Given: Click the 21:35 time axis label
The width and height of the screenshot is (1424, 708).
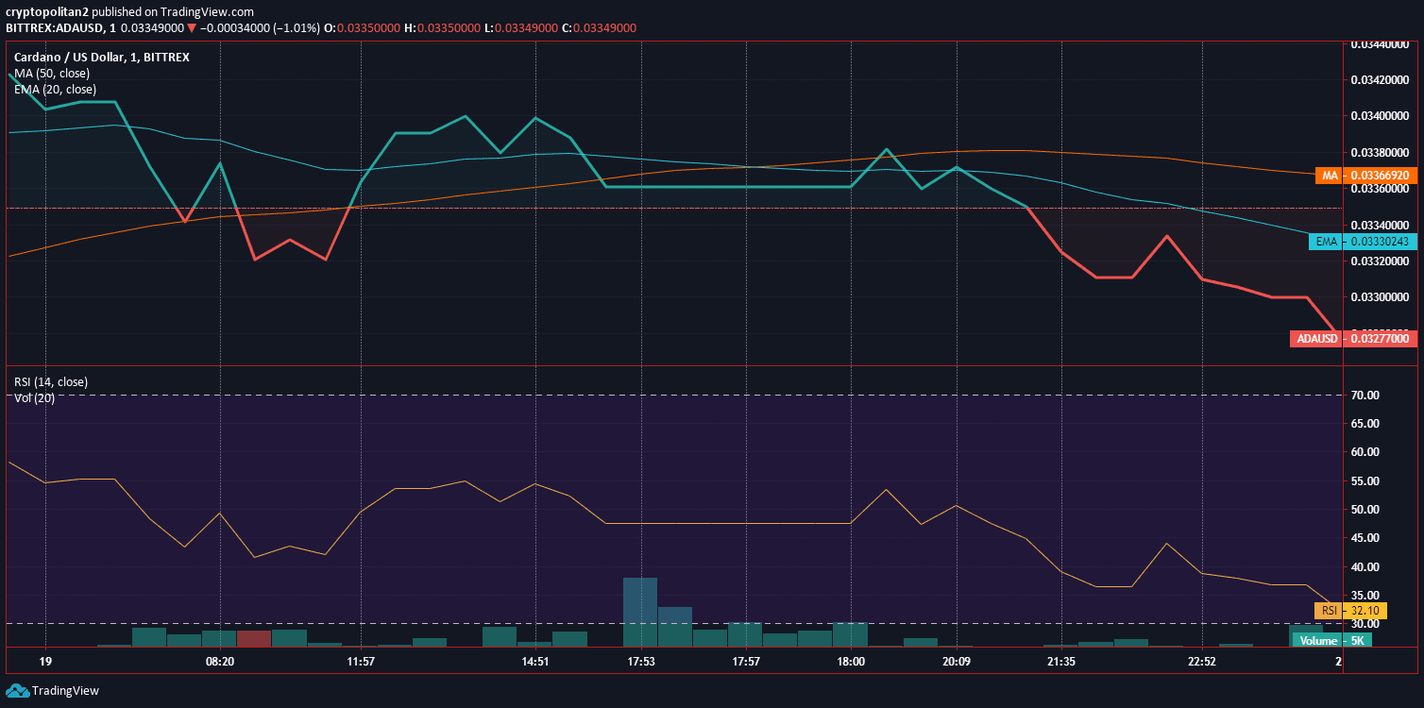Looking at the screenshot, I should (1061, 662).
